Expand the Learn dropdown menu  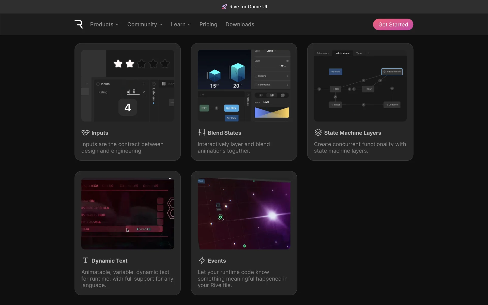[181, 24]
